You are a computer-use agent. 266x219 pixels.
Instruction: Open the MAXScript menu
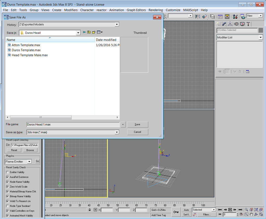click(190, 10)
